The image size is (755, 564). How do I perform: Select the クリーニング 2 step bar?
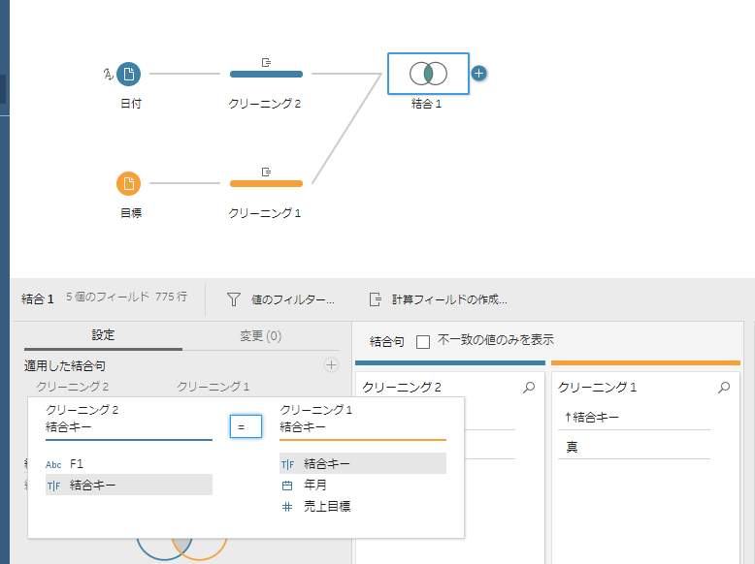[x=265, y=74]
